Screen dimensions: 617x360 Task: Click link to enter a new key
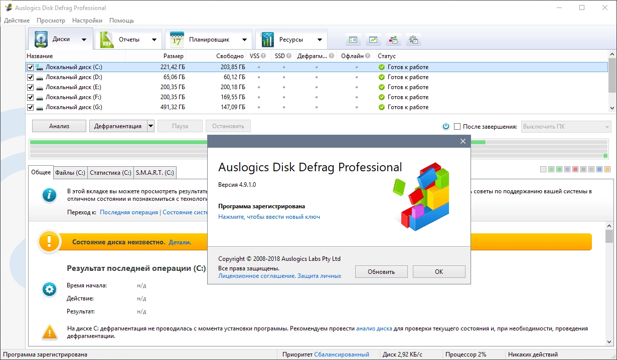click(x=269, y=217)
